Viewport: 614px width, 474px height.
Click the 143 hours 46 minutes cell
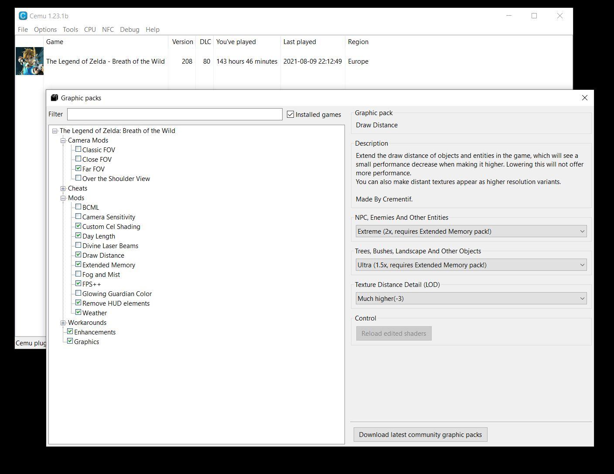point(247,61)
